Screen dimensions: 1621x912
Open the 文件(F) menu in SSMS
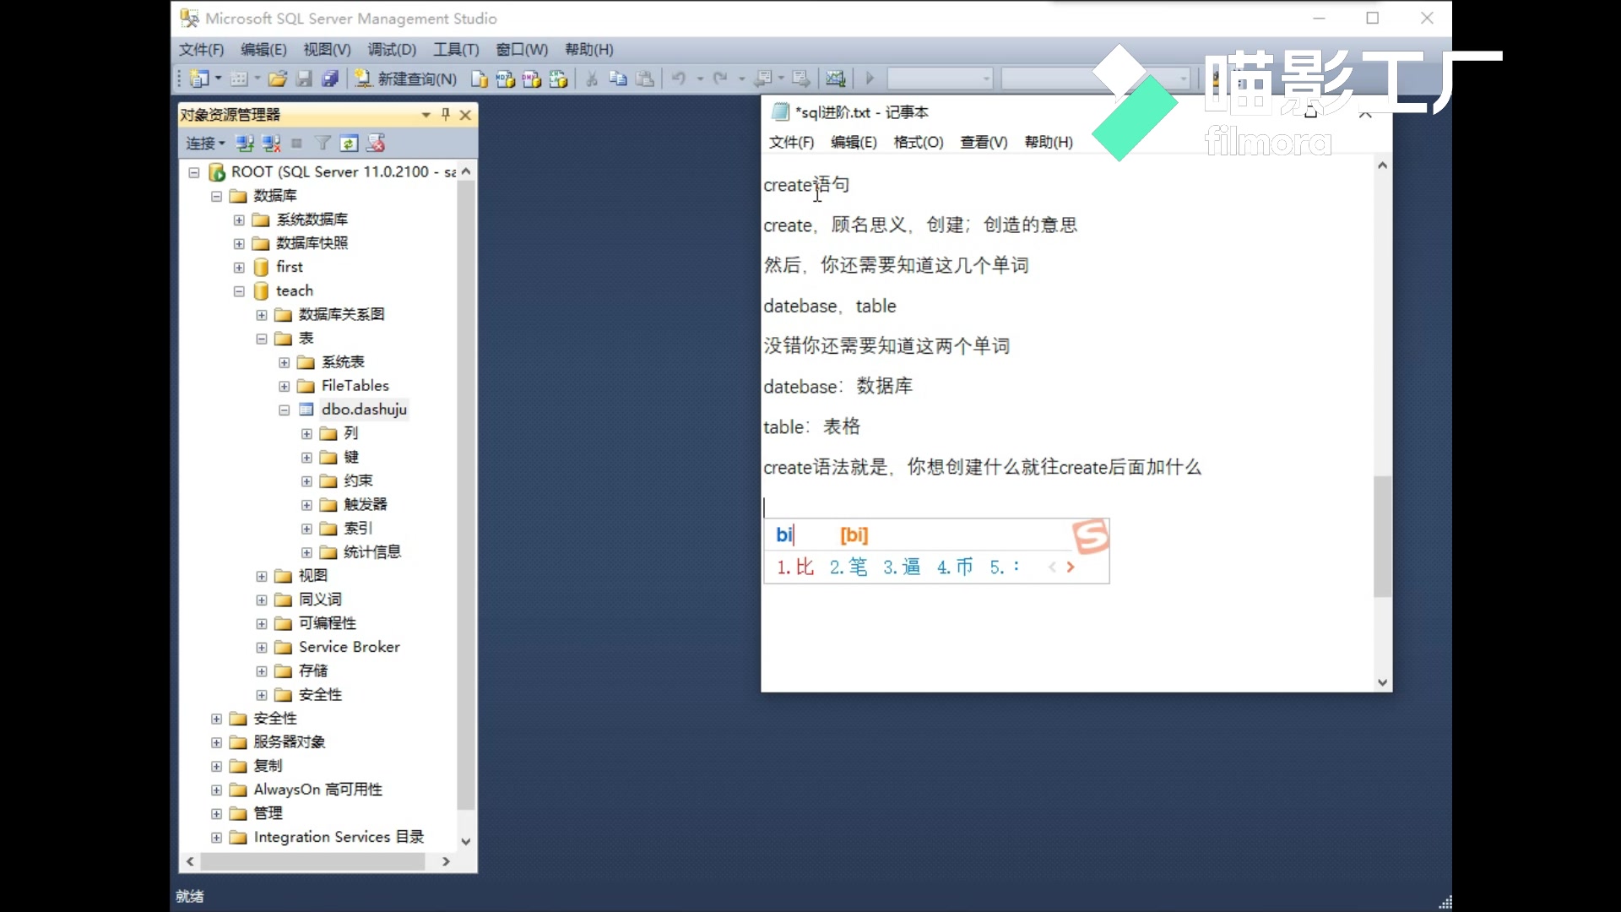(x=201, y=50)
